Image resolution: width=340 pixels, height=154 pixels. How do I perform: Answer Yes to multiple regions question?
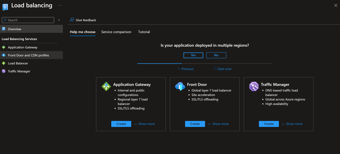193,55
